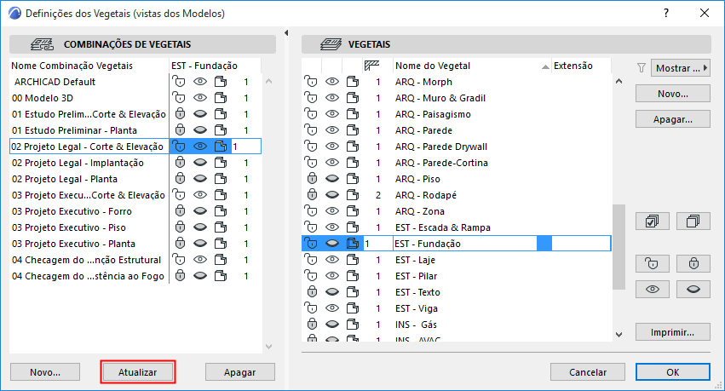The height and width of the screenshot is (391, 725).
Task: Click the show layers eye button on the right
Action: [653, 290]
